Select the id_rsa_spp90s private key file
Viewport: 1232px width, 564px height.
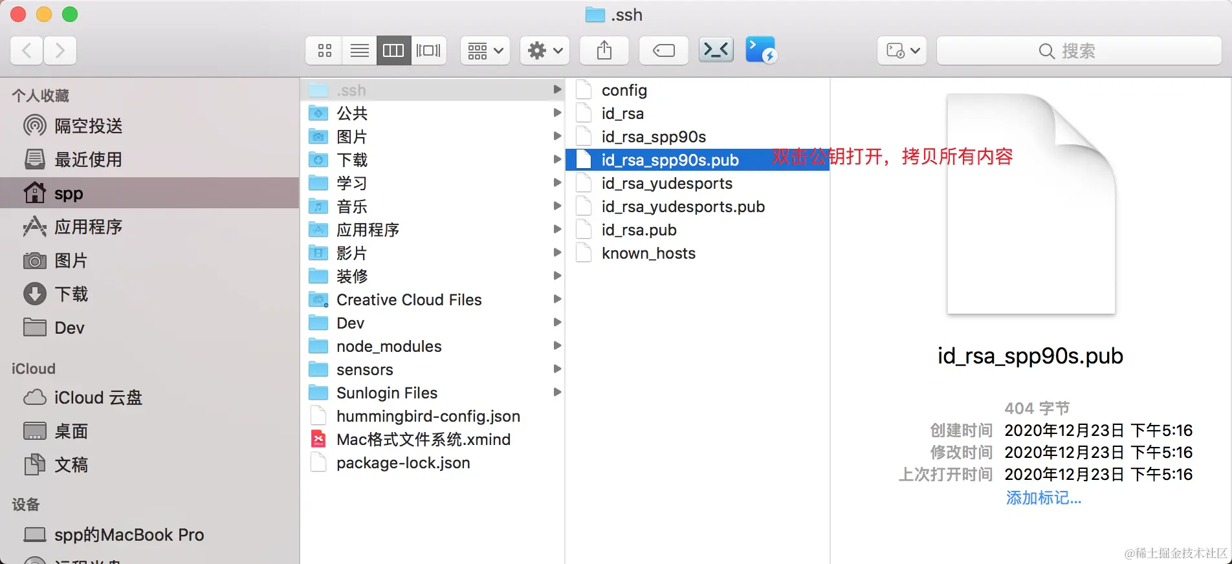[x=698, y=136]
